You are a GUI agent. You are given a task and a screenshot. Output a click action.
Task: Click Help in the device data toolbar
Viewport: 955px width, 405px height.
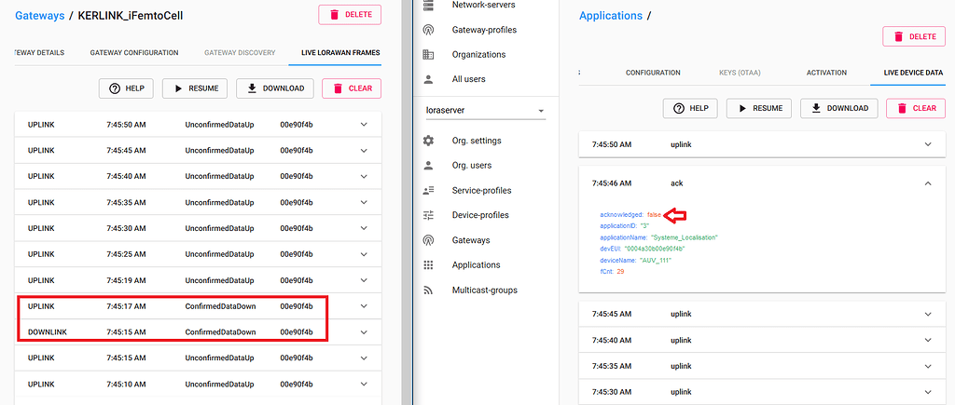(x=690, y=108)
